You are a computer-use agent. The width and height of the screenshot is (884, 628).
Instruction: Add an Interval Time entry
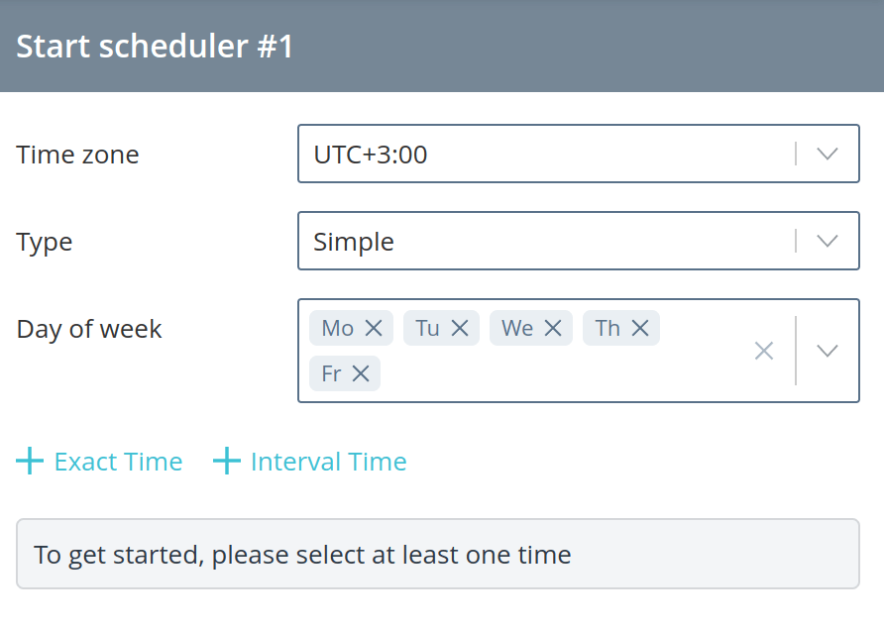tap(310, 462)
